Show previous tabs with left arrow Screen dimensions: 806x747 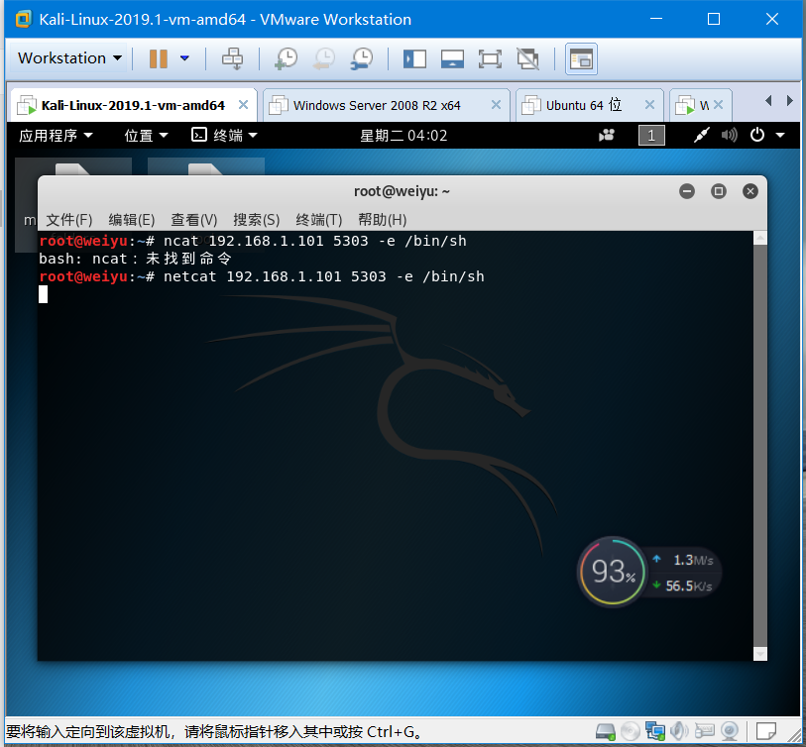tap(768, 101)
